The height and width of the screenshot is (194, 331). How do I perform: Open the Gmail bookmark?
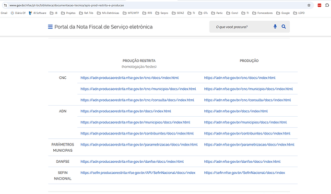(4, 12)
